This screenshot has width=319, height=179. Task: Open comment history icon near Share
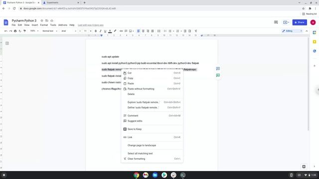(276, 22)
